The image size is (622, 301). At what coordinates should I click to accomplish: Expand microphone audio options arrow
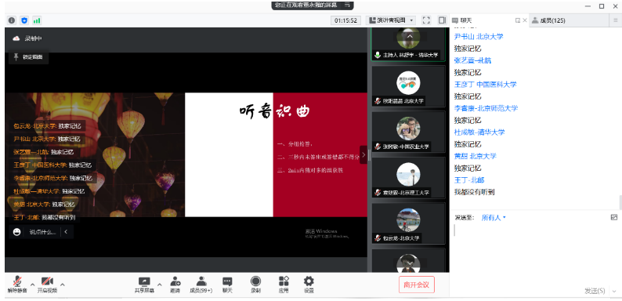[x=33, y=285]
